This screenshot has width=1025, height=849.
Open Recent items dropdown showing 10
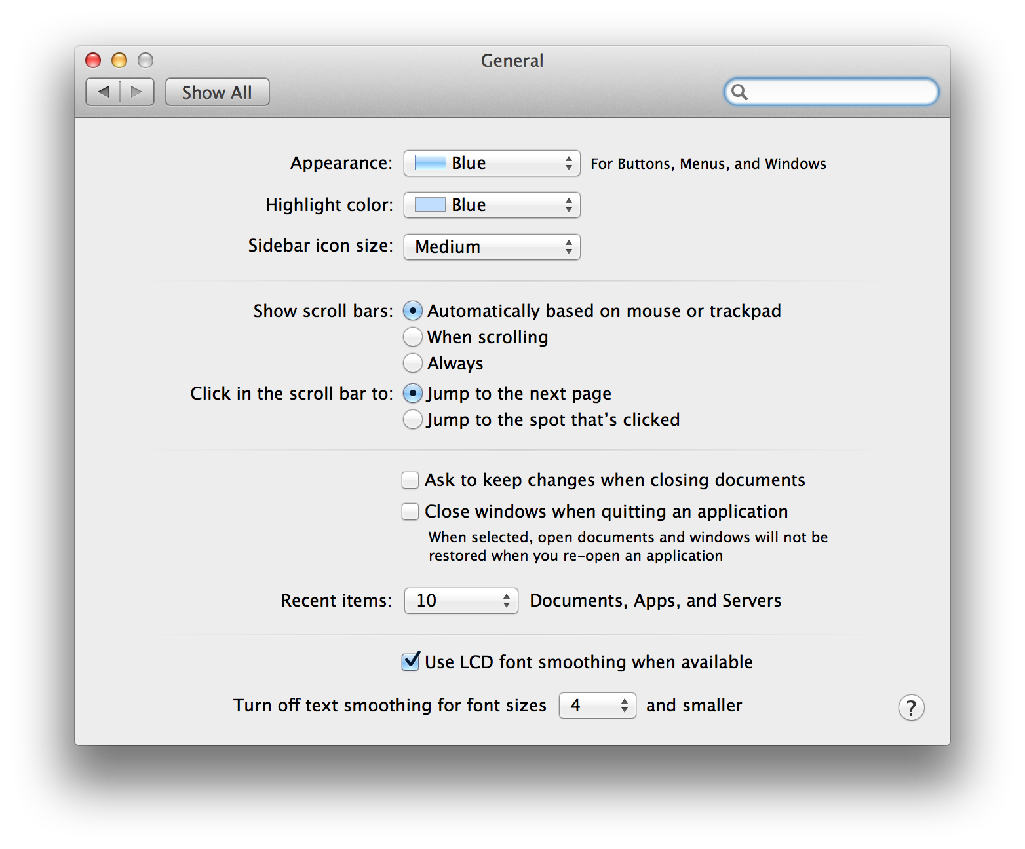(x=461, y=601)
